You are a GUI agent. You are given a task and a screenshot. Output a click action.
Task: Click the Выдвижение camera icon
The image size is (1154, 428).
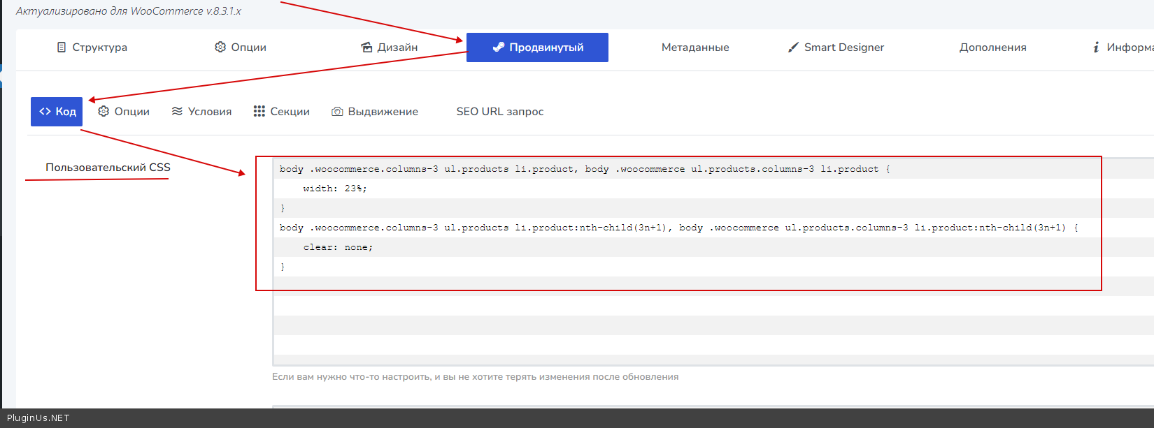tap(337, 112)
